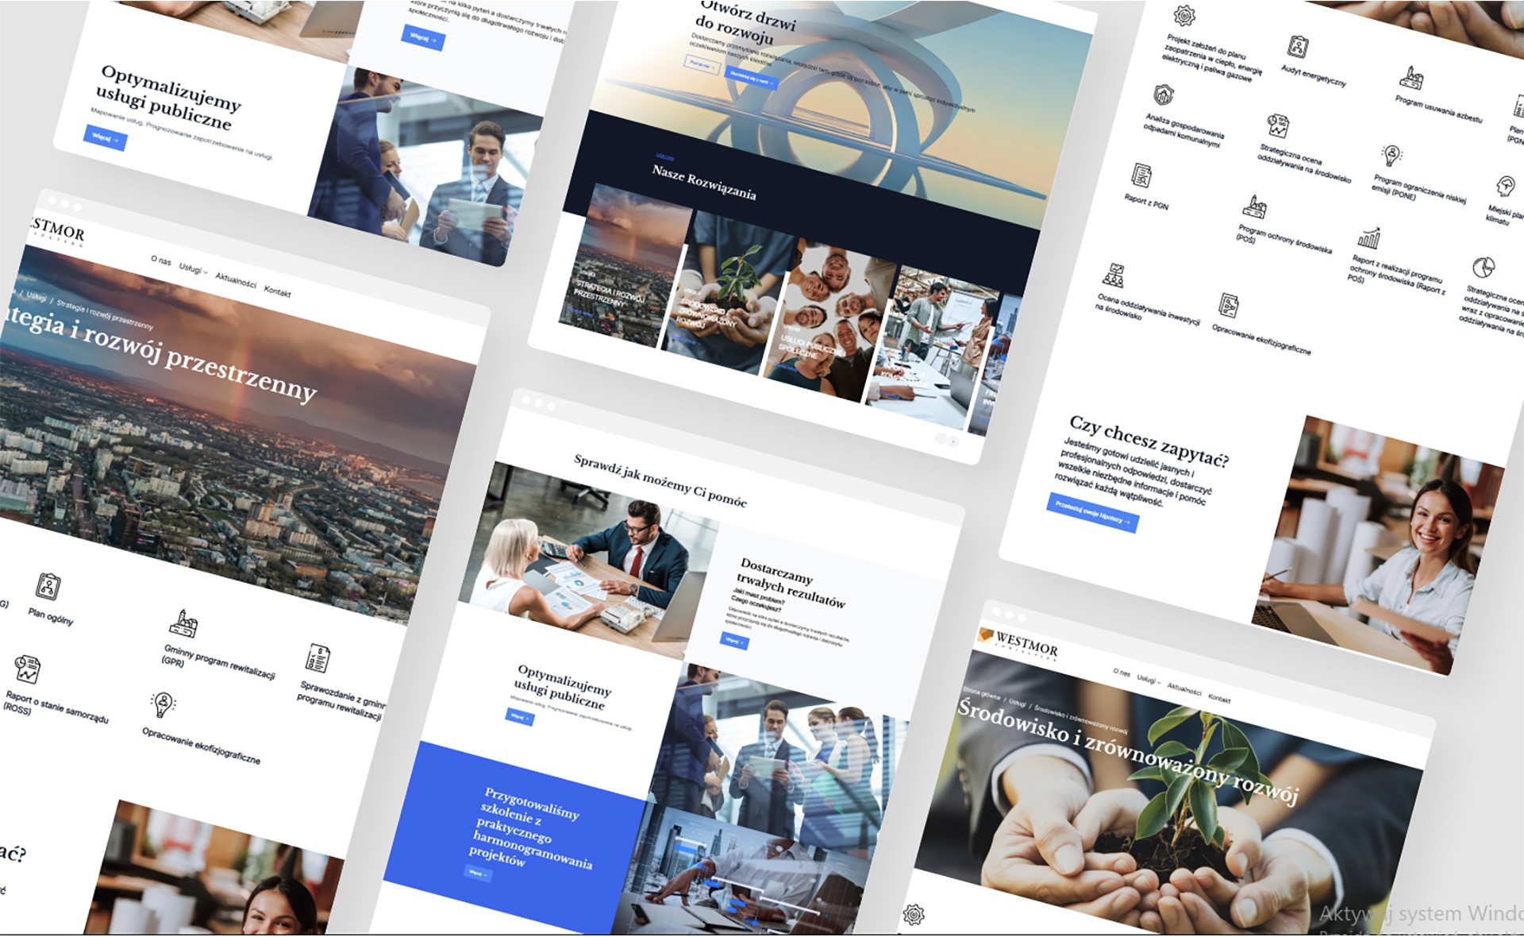The height and width of the screenshot is (937, 1524).
Task: Expand Usługi dropdown in Strategia window navigation
Action: coord(193,269)
